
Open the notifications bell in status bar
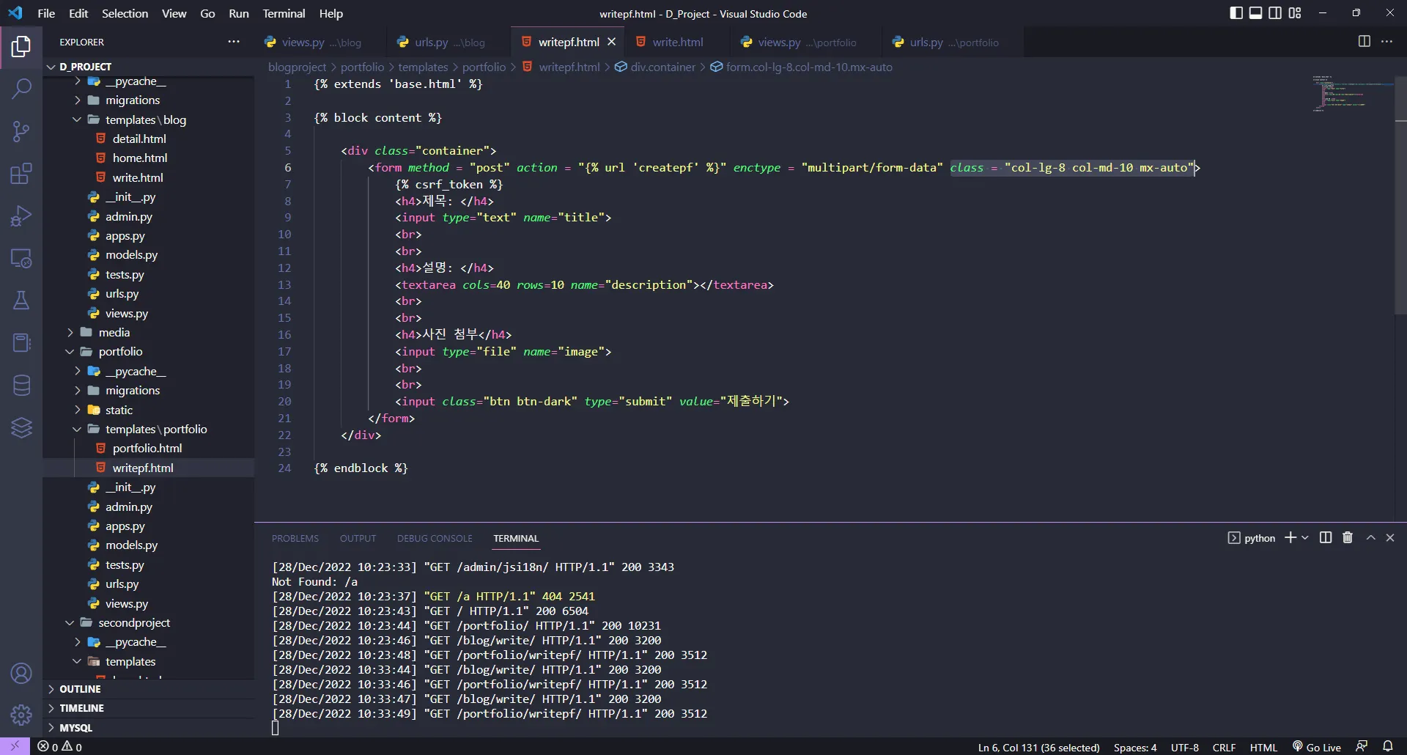coord(1387,747)
